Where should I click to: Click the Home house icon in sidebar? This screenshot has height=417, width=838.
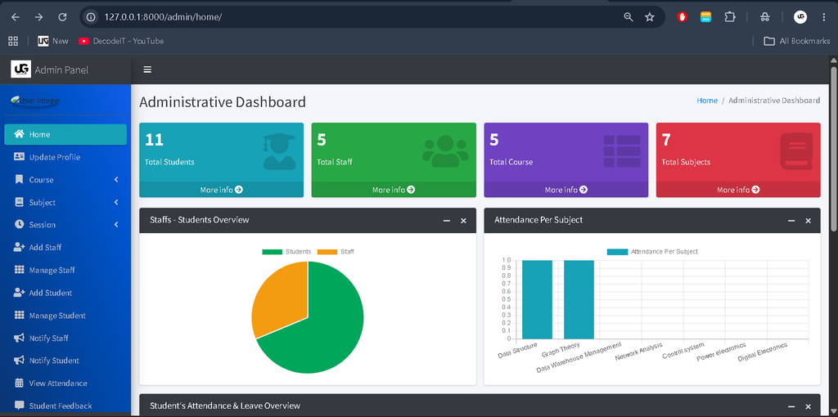tap(20, 134)
